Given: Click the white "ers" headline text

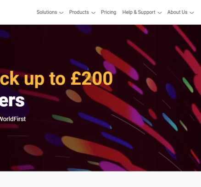Looking at the screenshot, I should pos(12,100).
